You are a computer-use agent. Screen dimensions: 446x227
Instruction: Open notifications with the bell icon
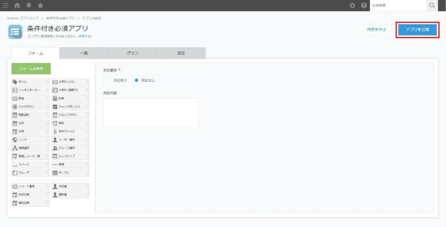coord(29,5)
